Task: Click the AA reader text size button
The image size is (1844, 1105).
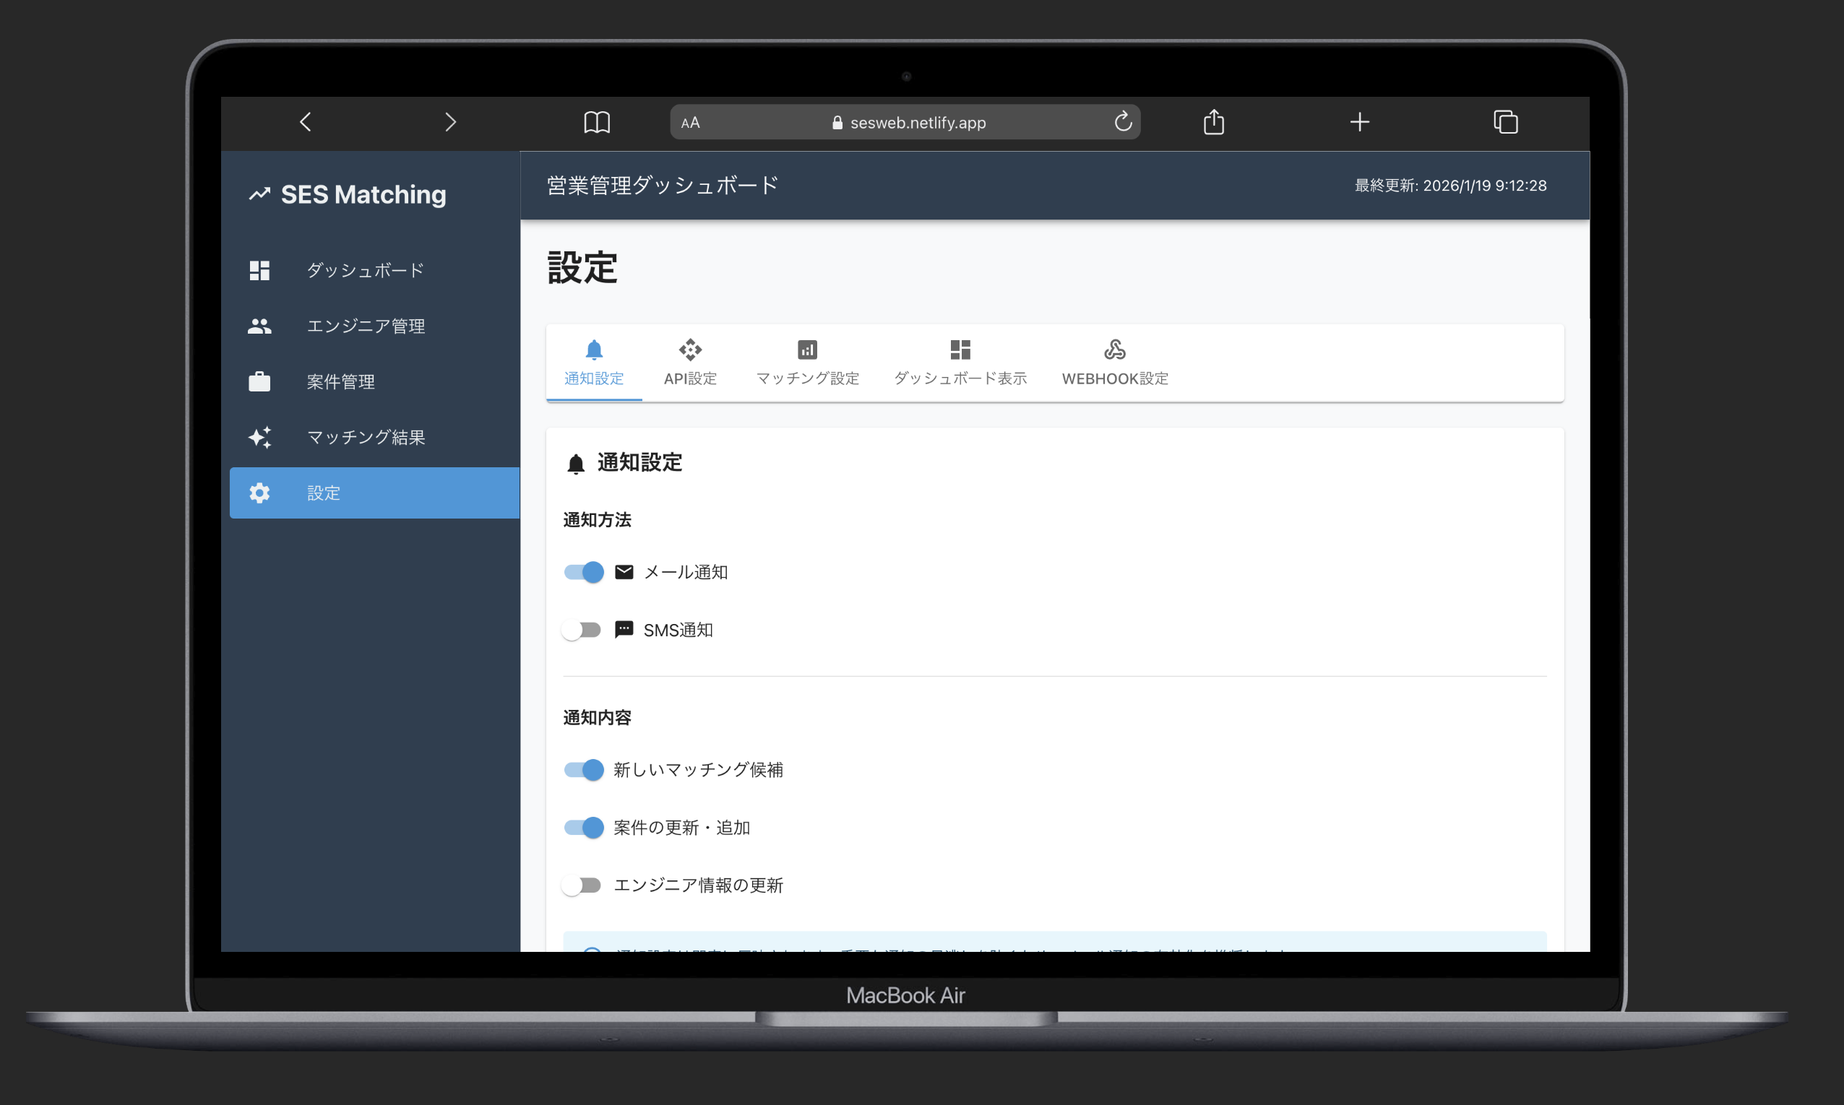Action: (690, 123)
